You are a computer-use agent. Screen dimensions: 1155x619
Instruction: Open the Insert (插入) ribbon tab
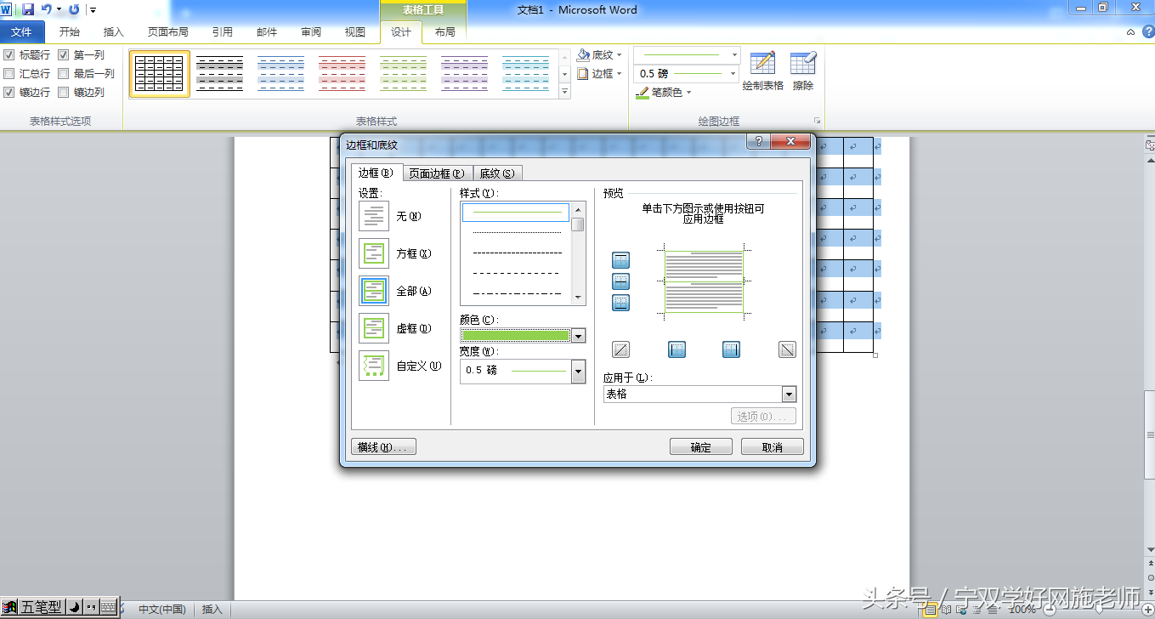[113, 32]
